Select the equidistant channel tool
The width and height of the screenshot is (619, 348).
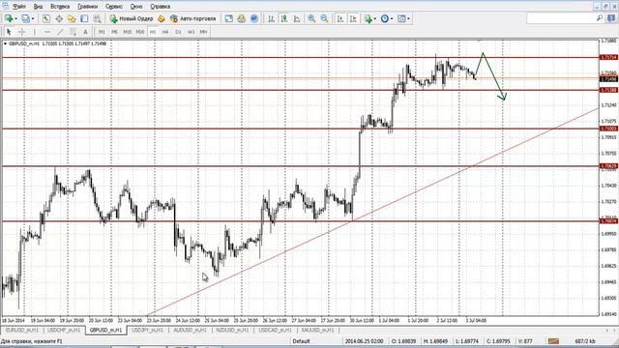(x=73, y=32)
